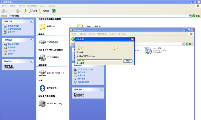201x120 pixels.
Task: Open 控制台 Control Panel link
Action: [10, 54]
